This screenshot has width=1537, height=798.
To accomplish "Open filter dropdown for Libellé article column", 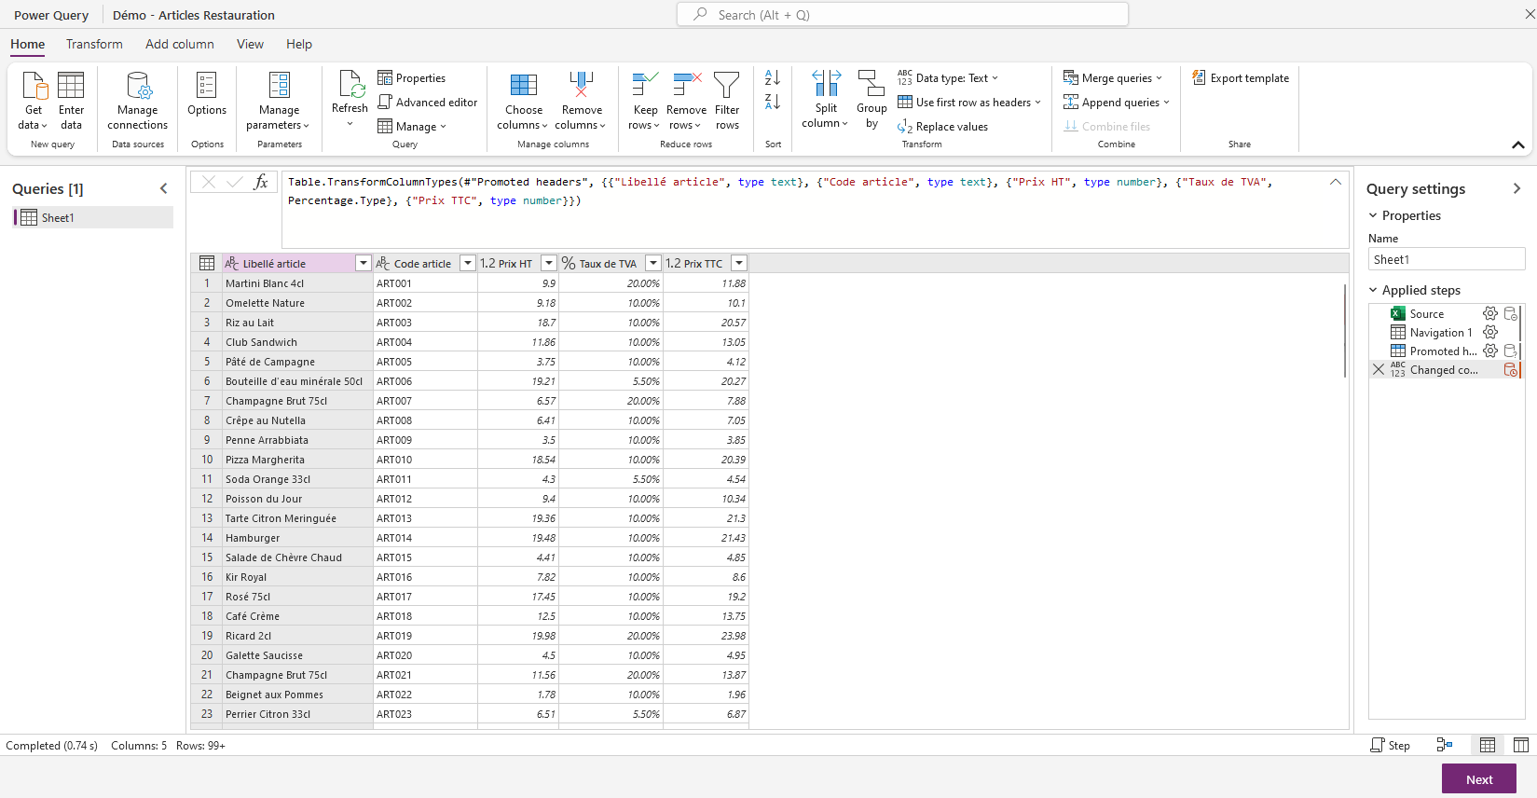I will pos(364,264).
